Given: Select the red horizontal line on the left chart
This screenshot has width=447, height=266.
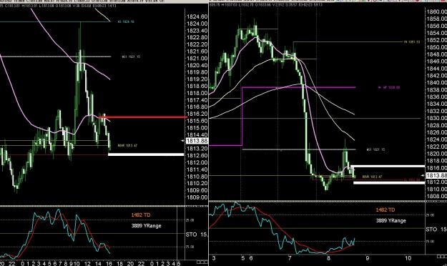Looking at the screenshot, I should (143, 117).
